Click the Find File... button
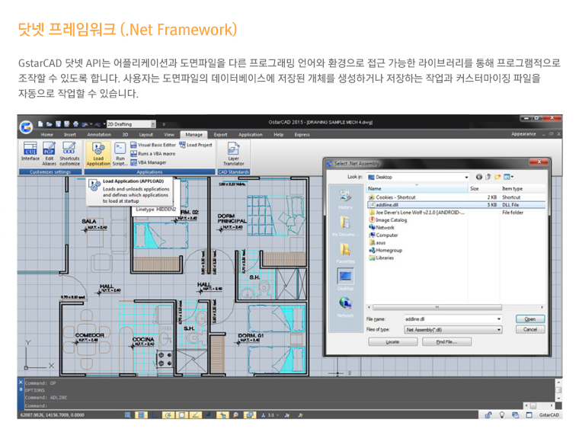Screen dimensions: 579x442 446,342
